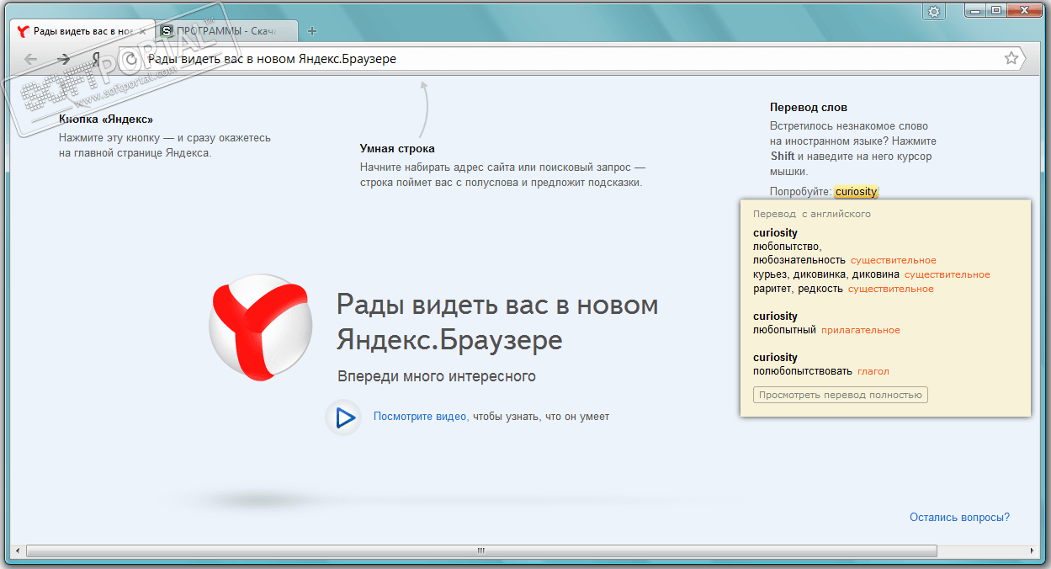Click the 'Кнопка «Яндекс»' heading
Image resolution: width=1051 pixels, height=569 pixels.
[x=106, y=120]
